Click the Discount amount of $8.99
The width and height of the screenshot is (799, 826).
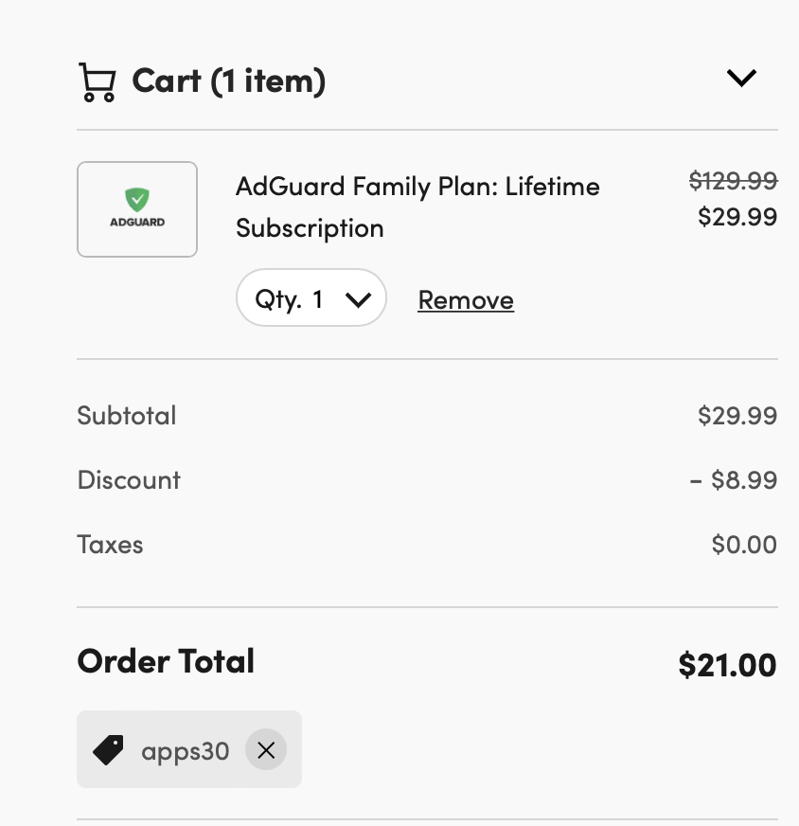tap(734, 480)
